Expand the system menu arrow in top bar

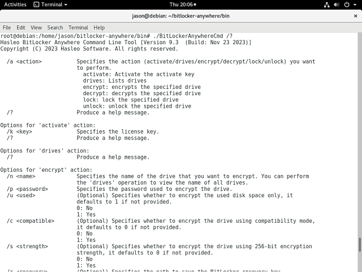[355, 5]
